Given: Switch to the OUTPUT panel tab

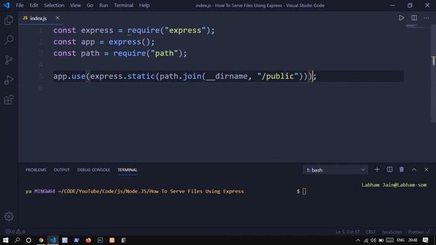Looking at the screenshot, I should pyautogui.click(x=62, y=169).
